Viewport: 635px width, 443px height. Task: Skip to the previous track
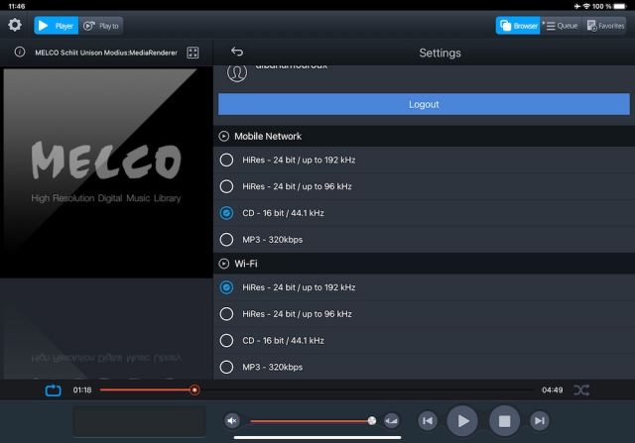(x=428, y=421)
